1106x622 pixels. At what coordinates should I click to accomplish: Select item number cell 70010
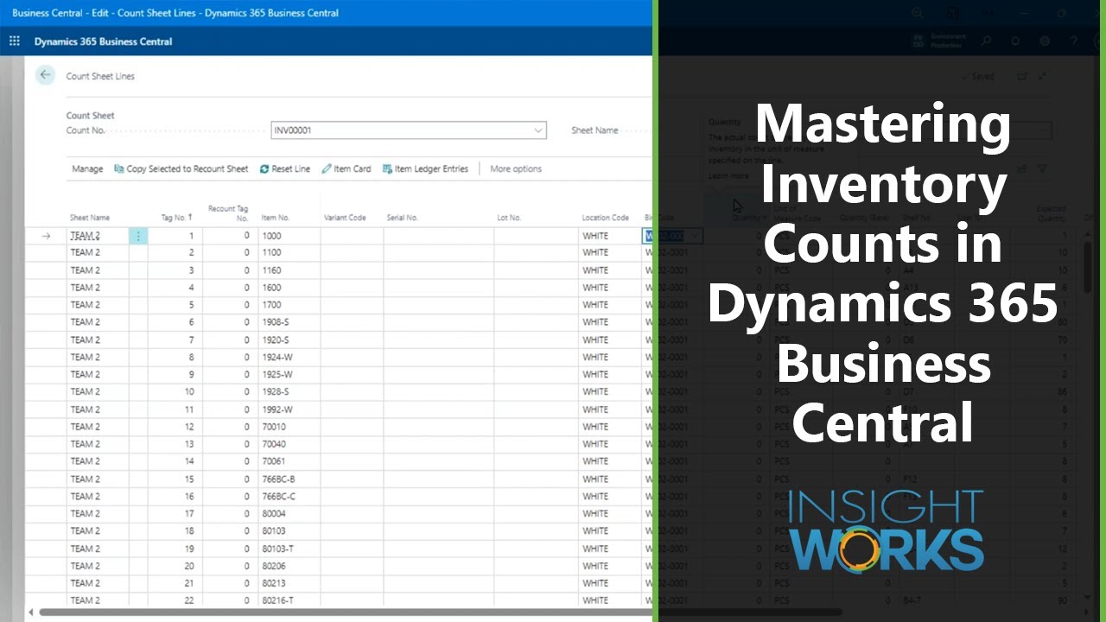click(289, 427)
